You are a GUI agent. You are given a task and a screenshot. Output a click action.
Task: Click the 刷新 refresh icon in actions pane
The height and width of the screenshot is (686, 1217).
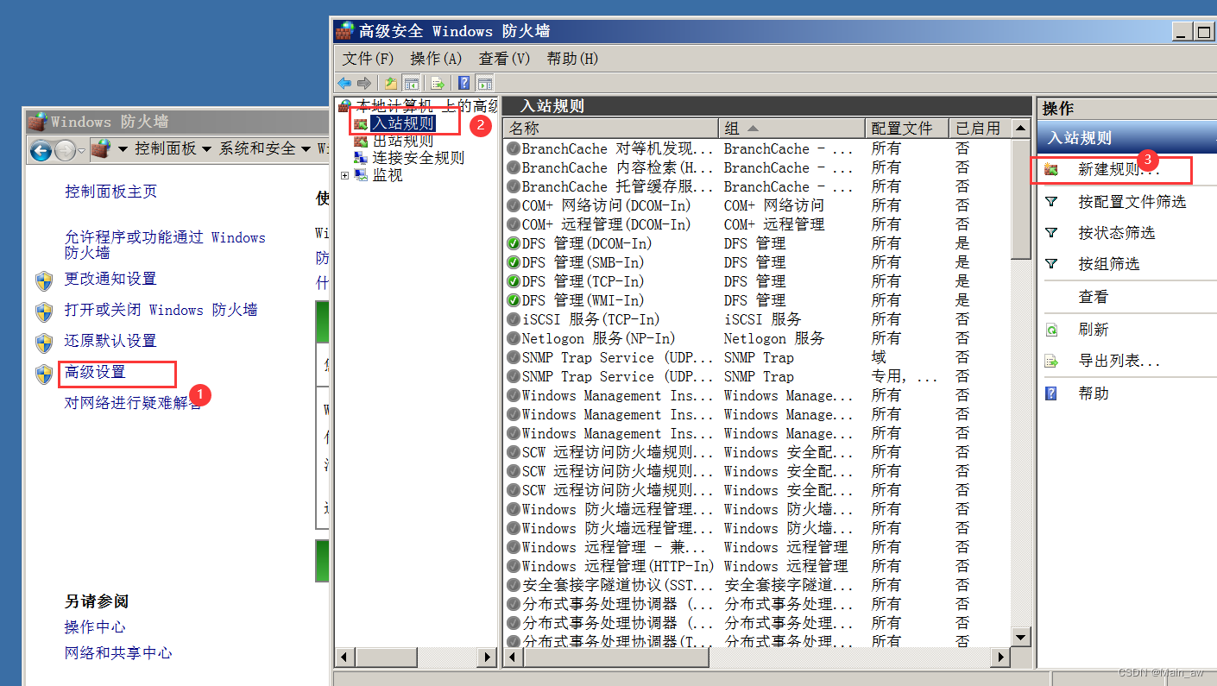tap(1051, 330)
